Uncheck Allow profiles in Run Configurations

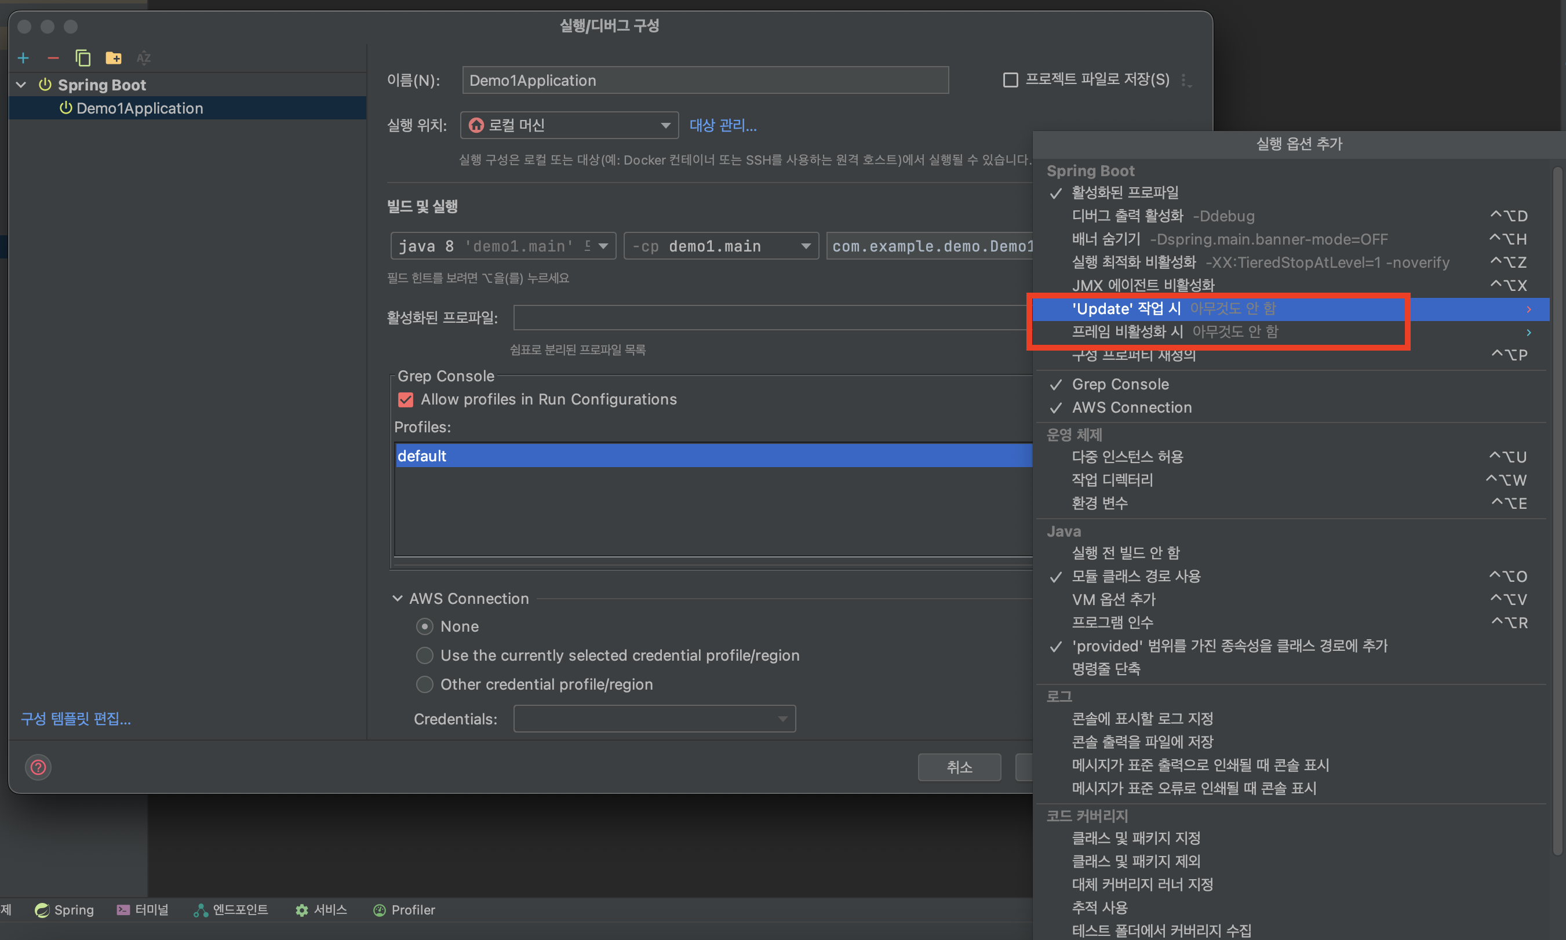pos(406,400)
